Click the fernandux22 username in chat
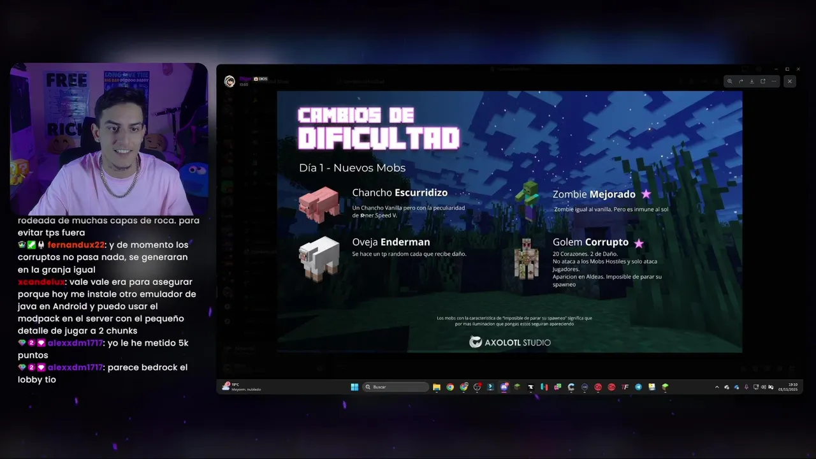The height and width of the screenshot is (459, 816). 76,245
